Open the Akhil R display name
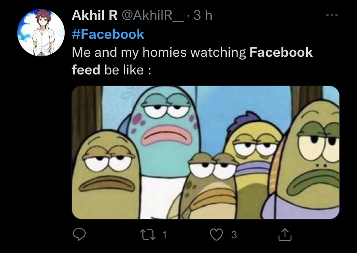 94,15
